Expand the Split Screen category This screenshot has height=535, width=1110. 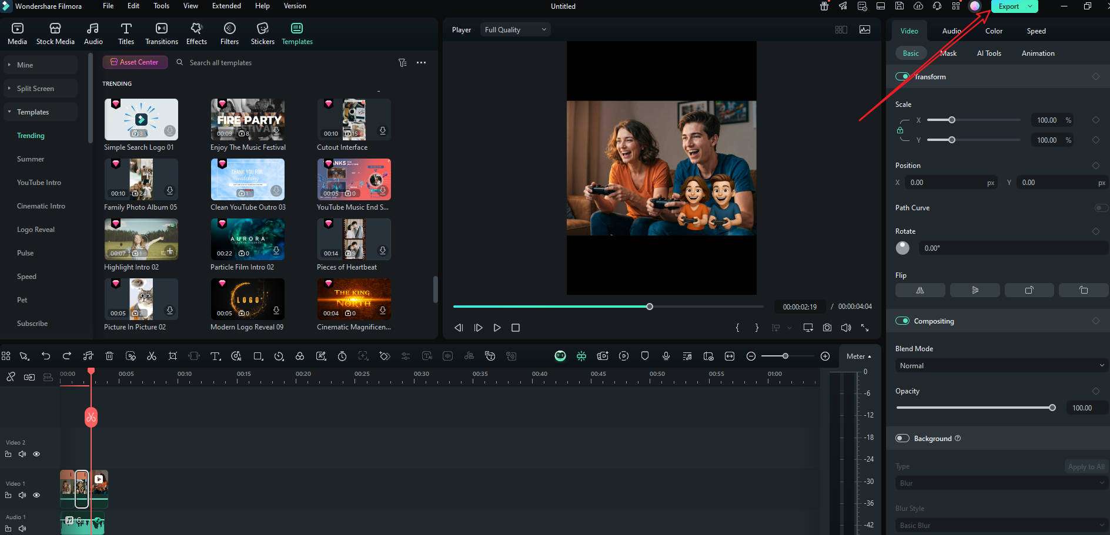[41, 88]
